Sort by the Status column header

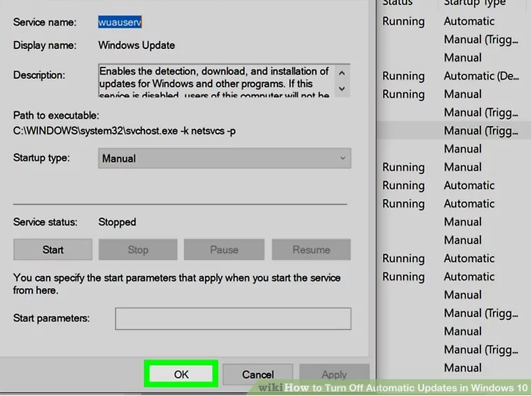click(x=398, y=3)
